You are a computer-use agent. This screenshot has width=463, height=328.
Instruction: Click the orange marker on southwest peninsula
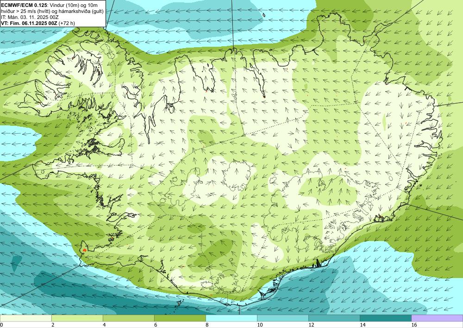tap(84, 250)
